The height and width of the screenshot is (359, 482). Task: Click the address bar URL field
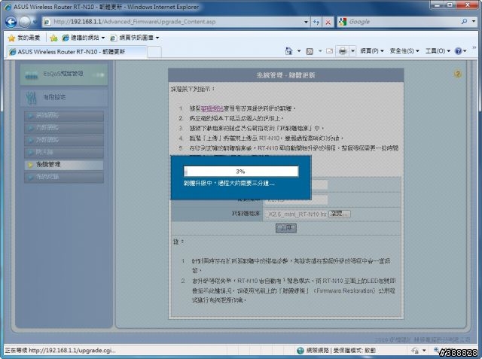pos(172,22)
